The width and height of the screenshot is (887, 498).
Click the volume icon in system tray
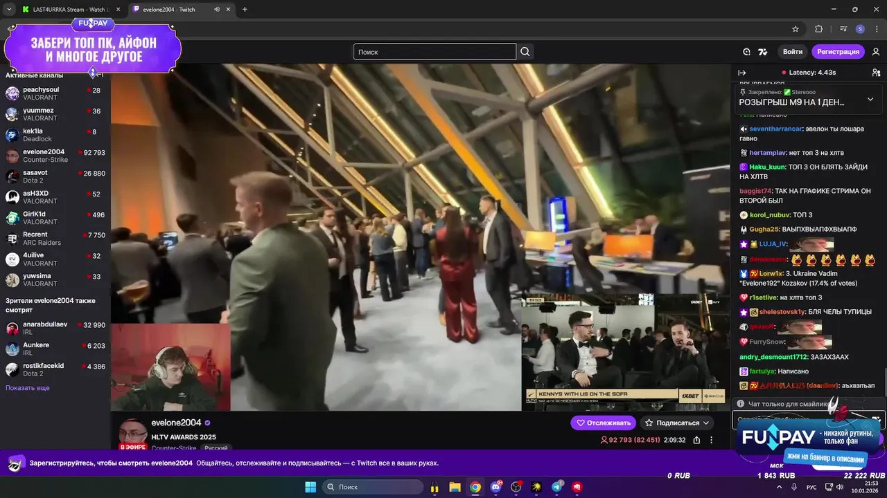pyautogui.click(x=840, y=487)
